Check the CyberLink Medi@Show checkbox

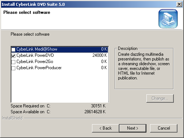pos(13,50)
